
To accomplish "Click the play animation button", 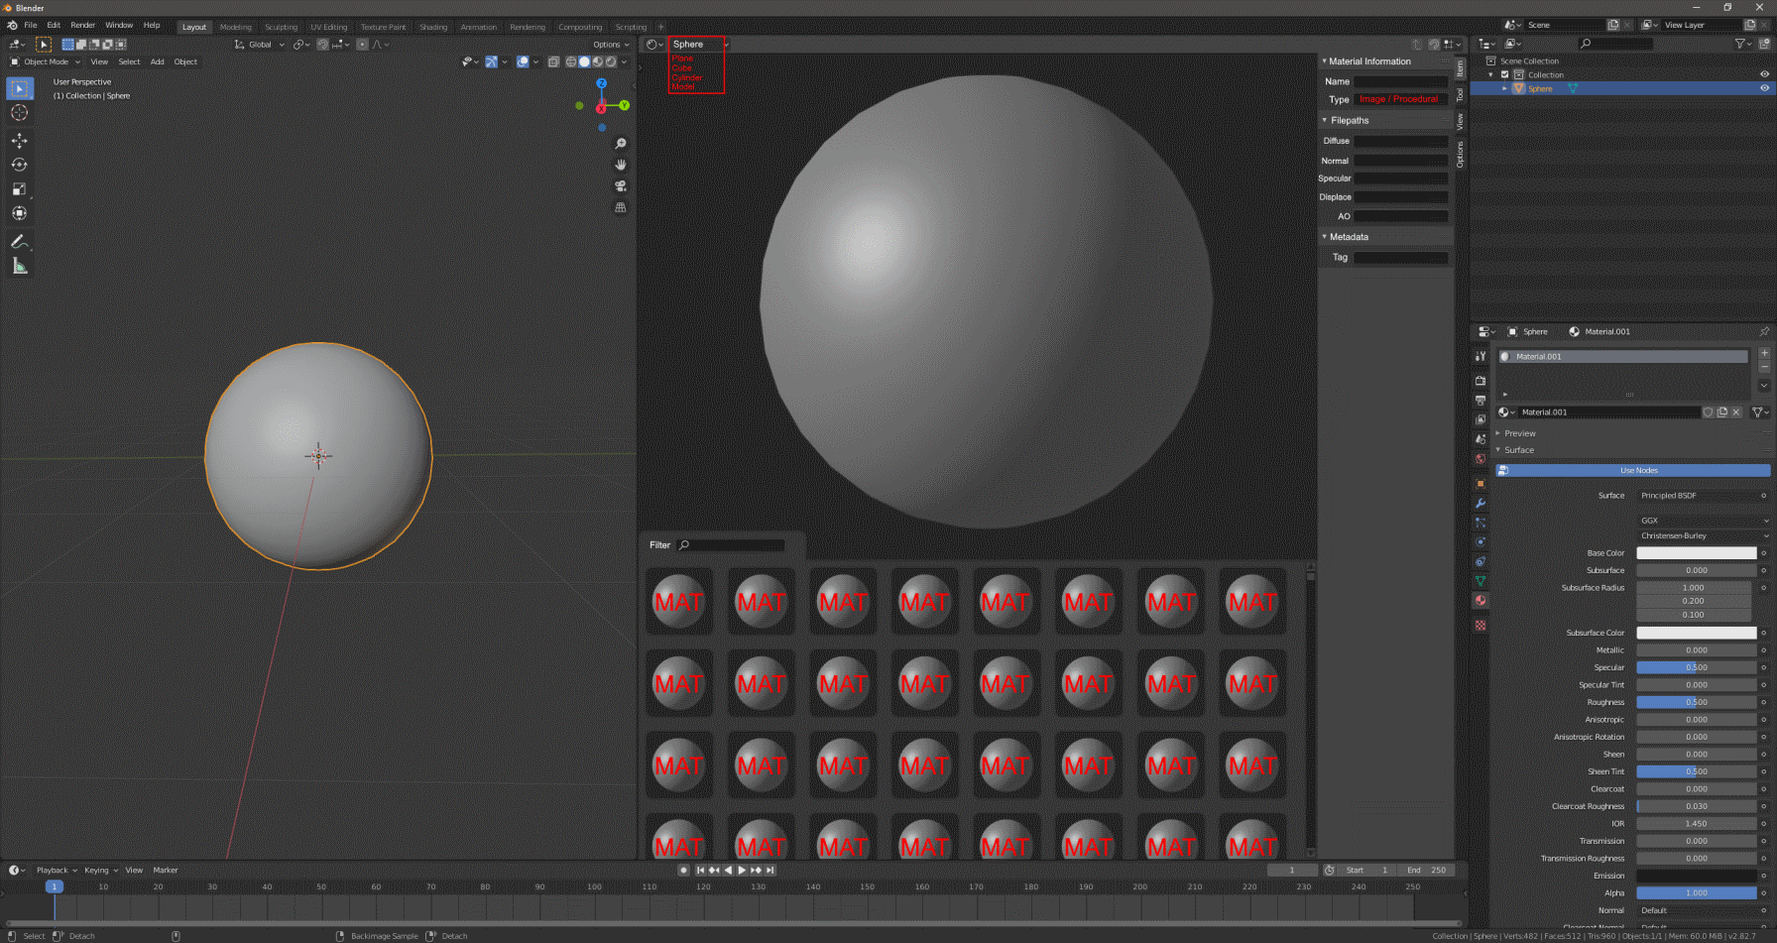I will (742, 870).
